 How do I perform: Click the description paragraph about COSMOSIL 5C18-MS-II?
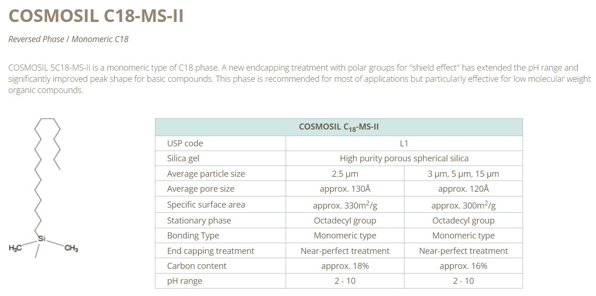300,79
